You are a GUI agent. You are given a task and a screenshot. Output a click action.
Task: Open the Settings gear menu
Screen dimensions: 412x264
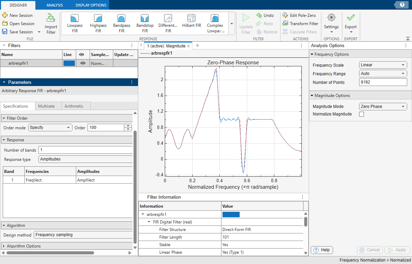331,24
